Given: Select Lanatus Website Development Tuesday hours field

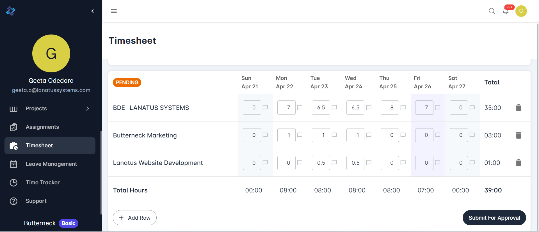Looking at the screenshot, I should [x=321, y=163].
